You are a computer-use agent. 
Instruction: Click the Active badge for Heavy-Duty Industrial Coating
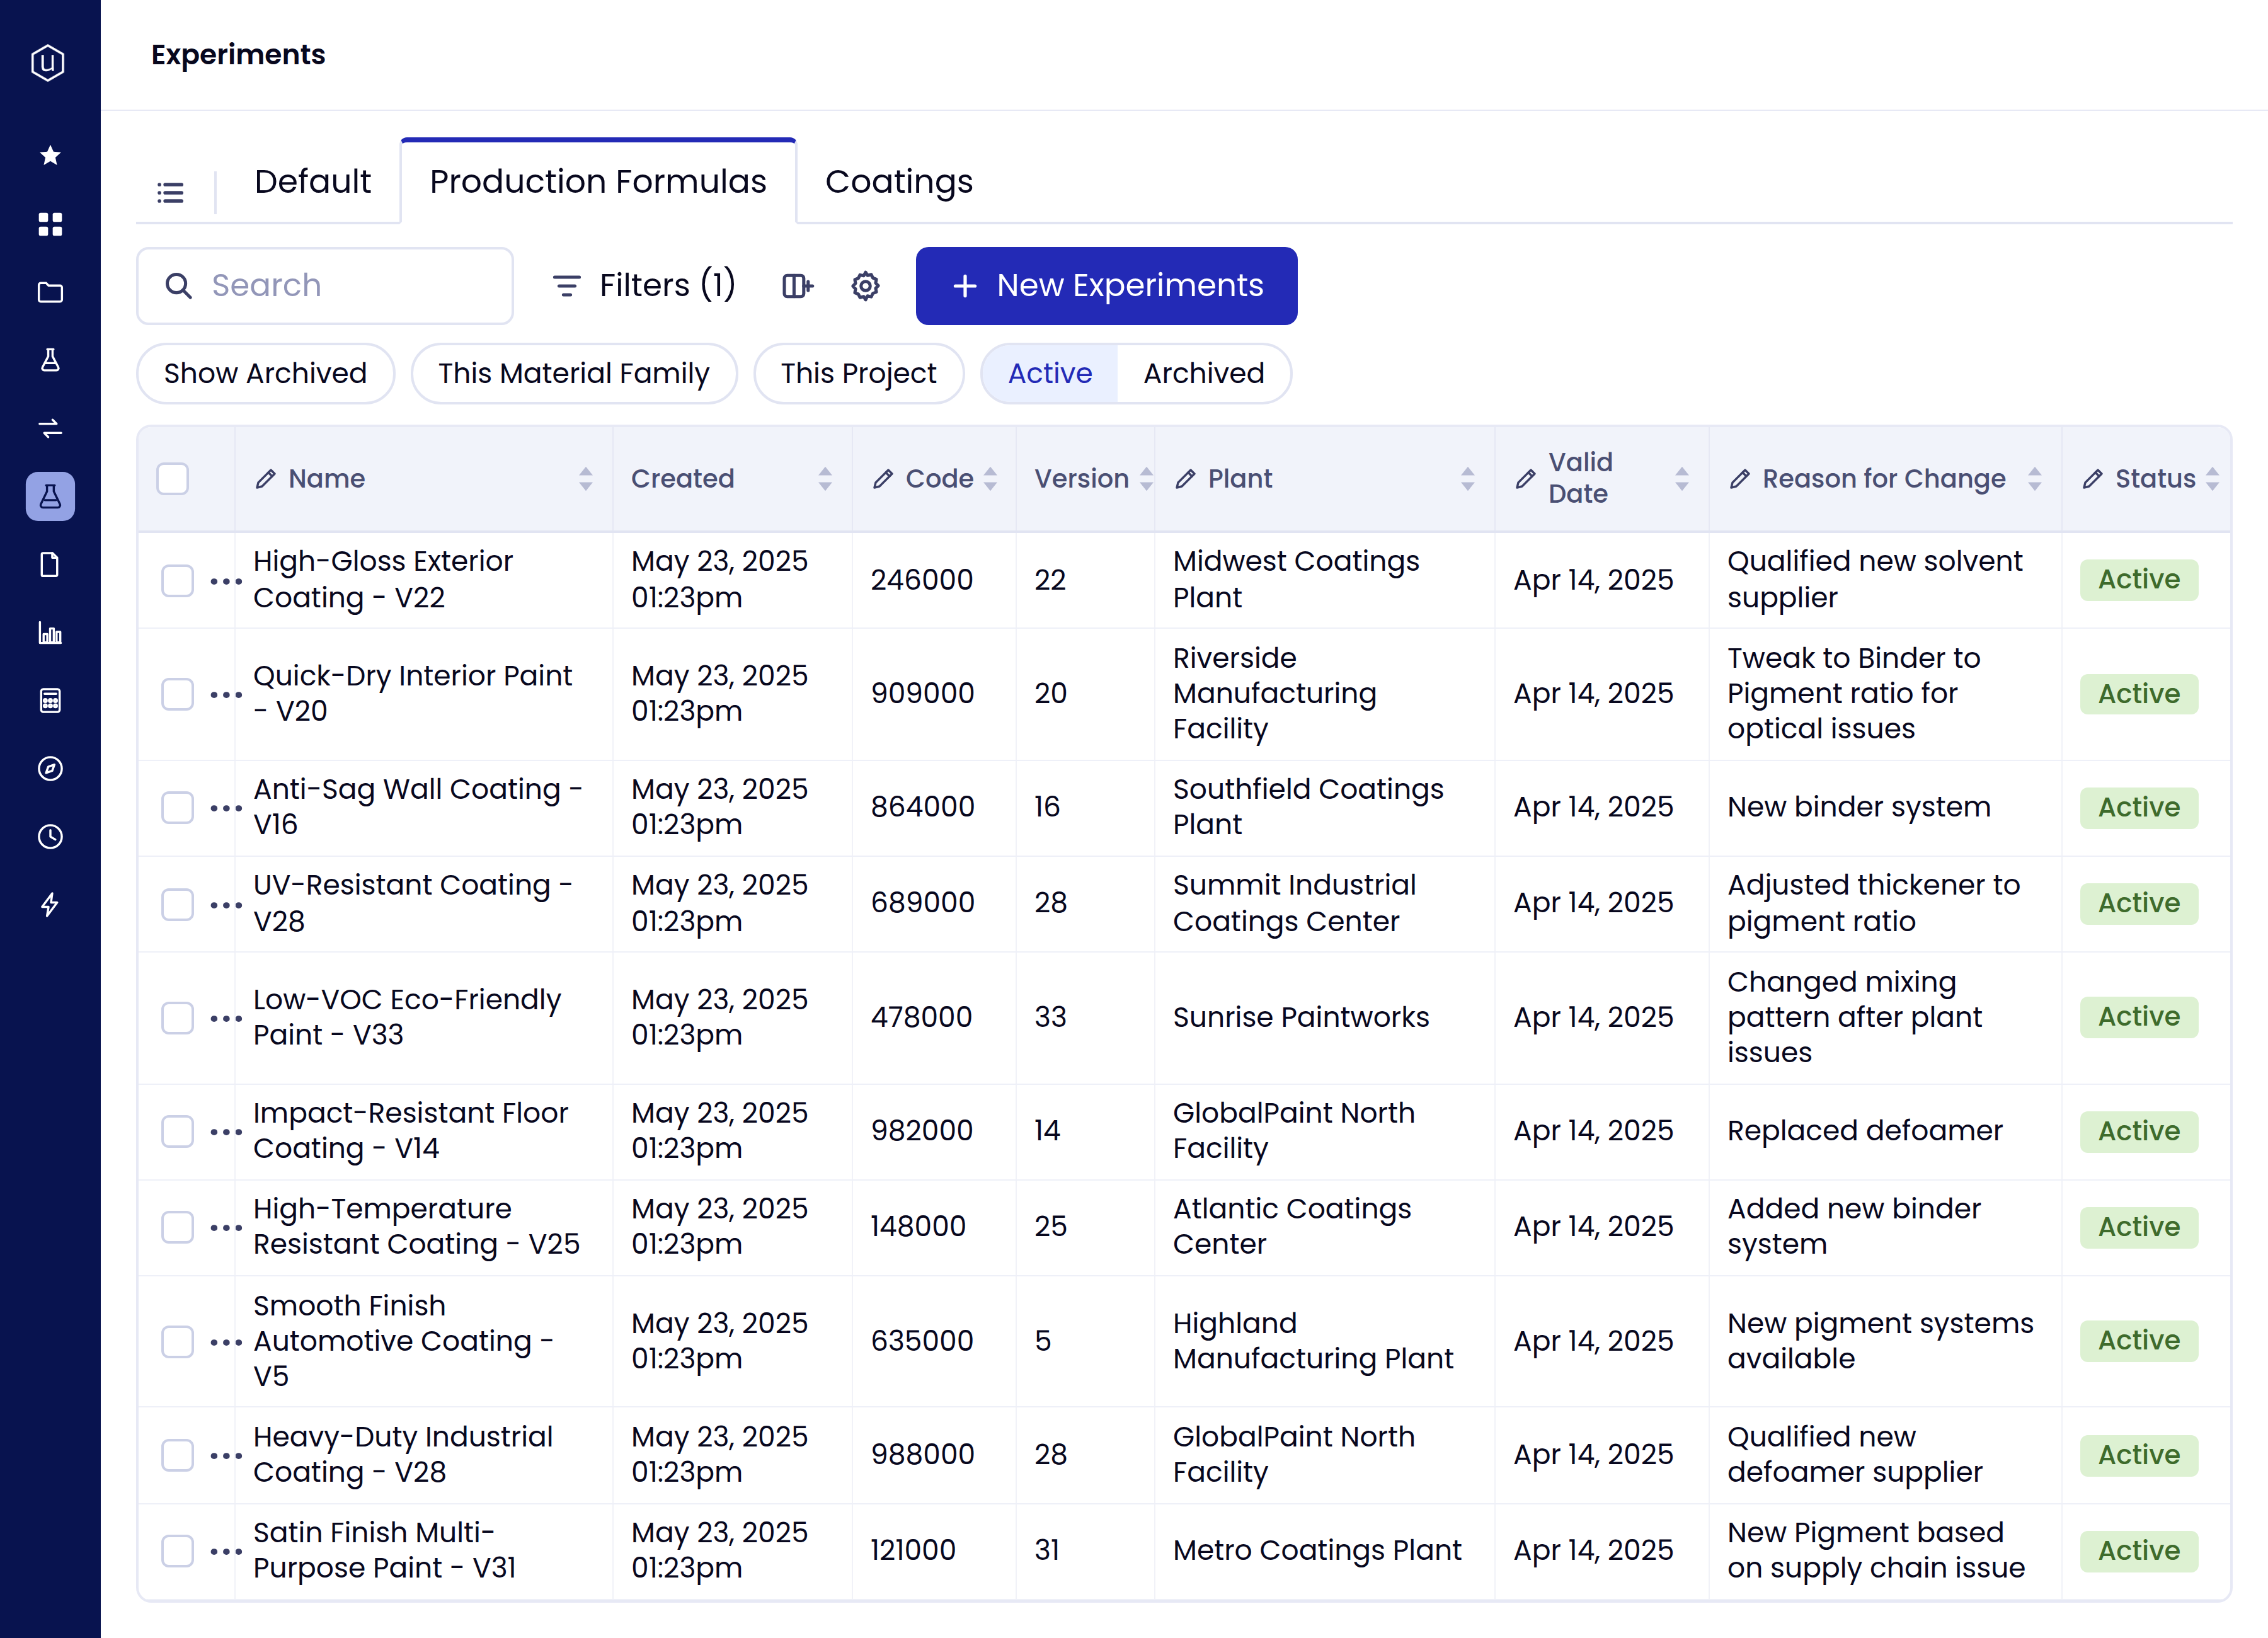[x=2138, y=1455]
